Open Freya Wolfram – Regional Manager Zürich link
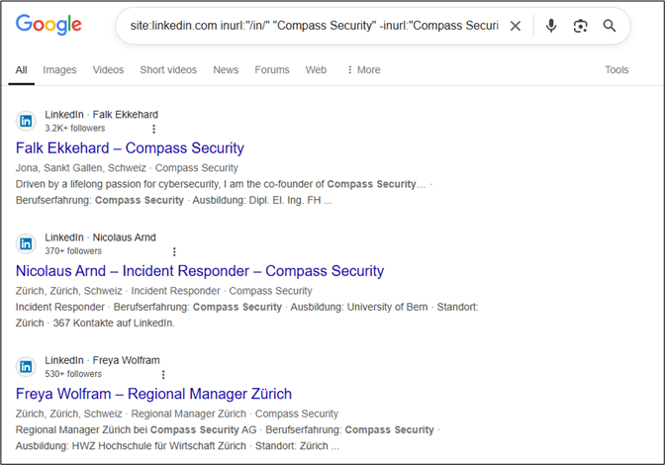The image size is (665, 465). (153, 394)
